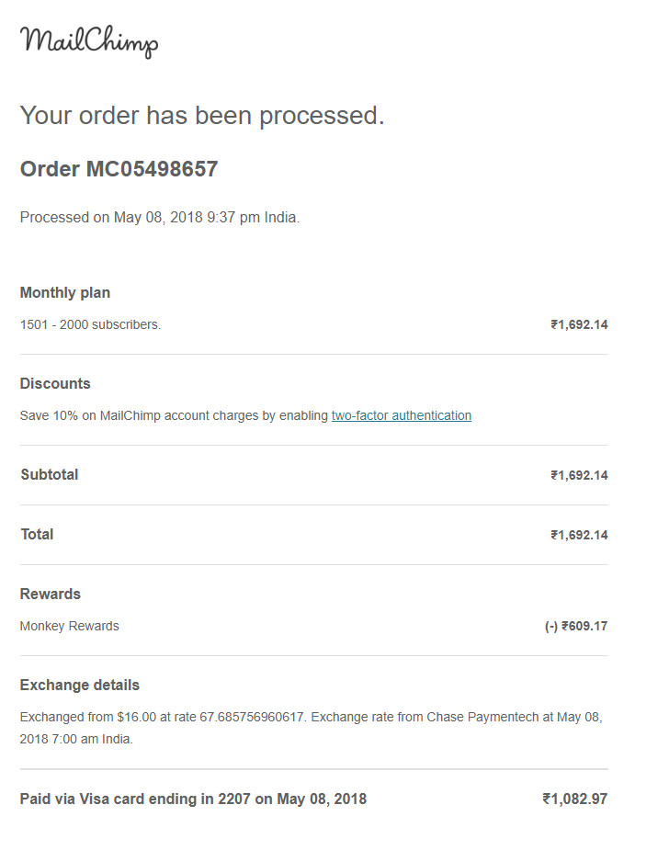Click the Subtotal amount value

(x=579, y=475)
